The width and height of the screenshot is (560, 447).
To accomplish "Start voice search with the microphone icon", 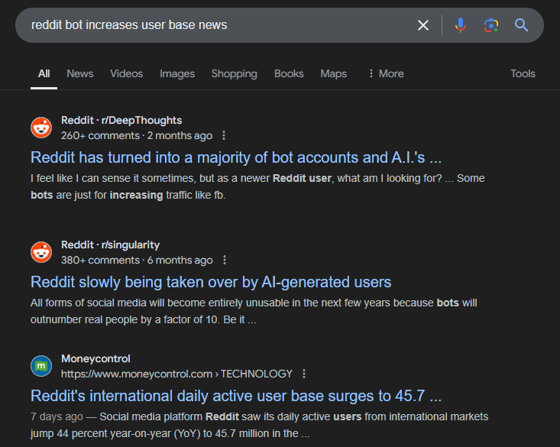I will point(460,25).
